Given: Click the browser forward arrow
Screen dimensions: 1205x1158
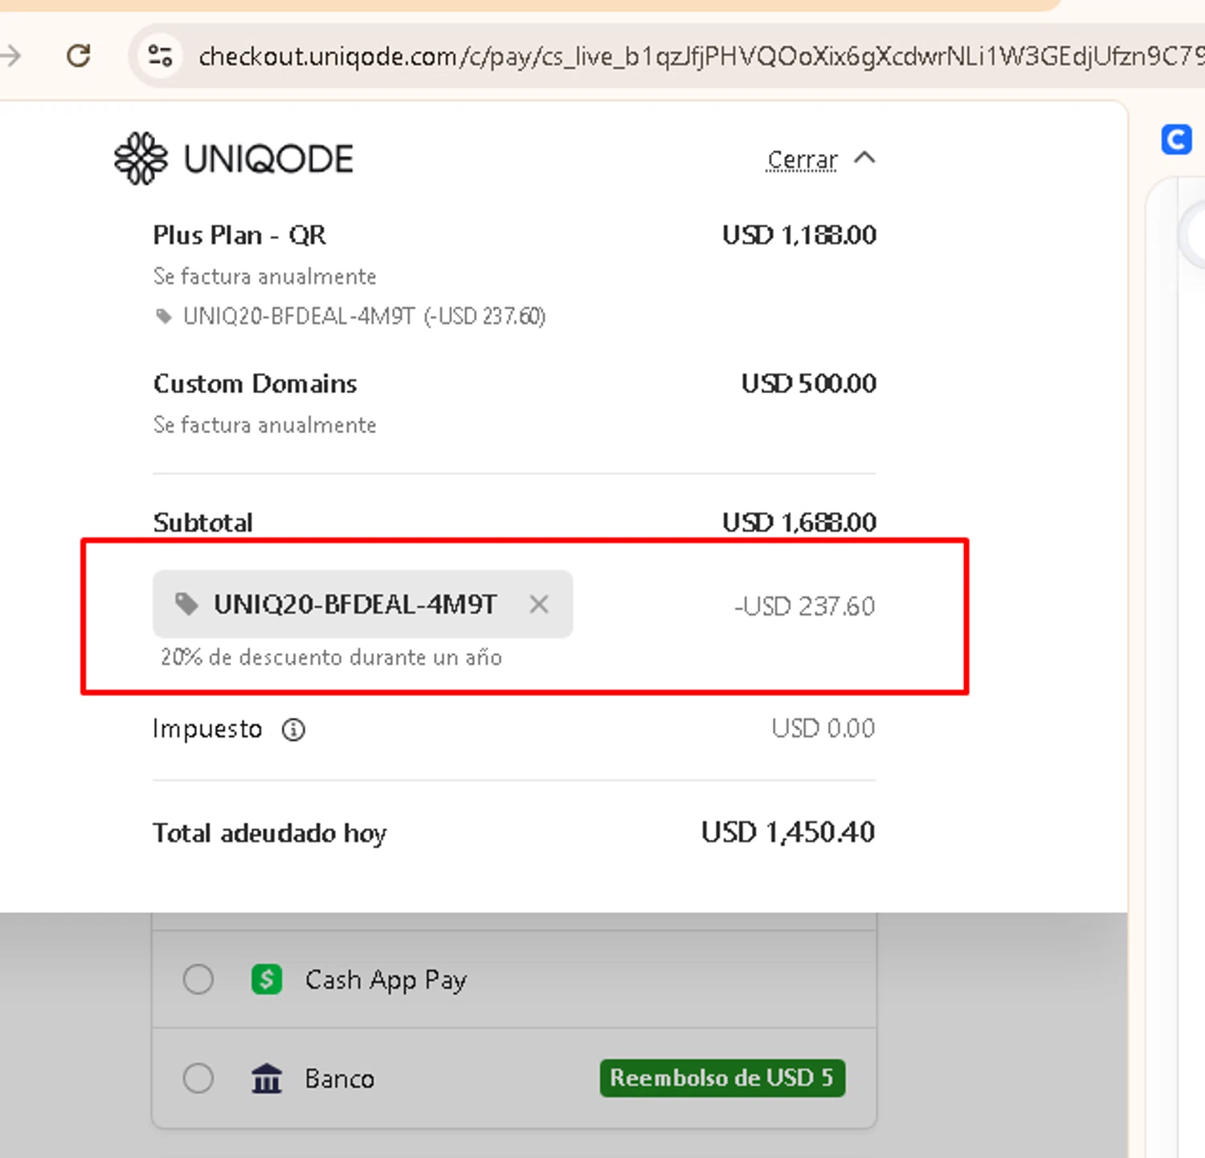Looking at the screenshot, I should tap(10, 55).
